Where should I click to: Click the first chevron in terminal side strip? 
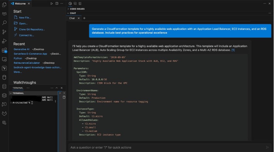click(x=60, y=93)
